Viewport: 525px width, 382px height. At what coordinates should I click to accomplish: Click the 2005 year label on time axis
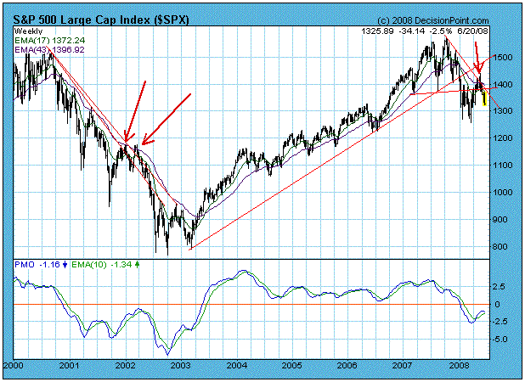pos(292,365)
